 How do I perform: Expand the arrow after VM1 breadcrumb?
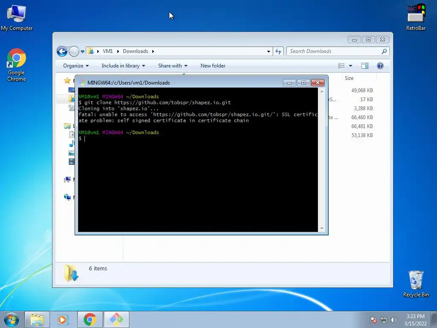(x=118, y=51)
